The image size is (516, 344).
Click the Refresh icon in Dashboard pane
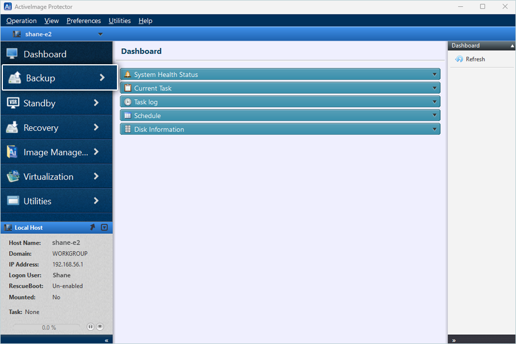coord(459,59)
